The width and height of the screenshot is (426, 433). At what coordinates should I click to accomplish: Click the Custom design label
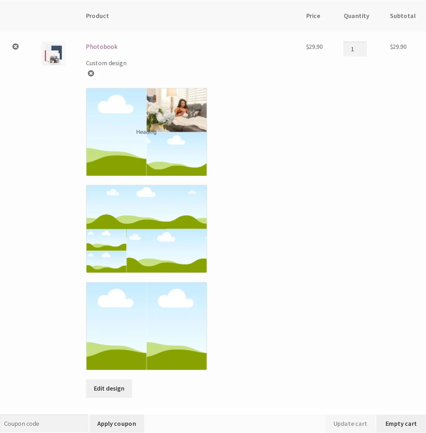click(x=106, y=63)
